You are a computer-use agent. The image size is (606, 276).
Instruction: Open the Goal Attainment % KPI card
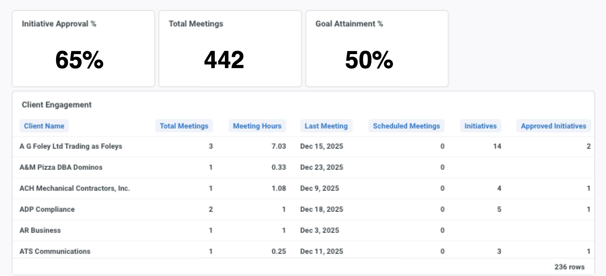[377, 49]
